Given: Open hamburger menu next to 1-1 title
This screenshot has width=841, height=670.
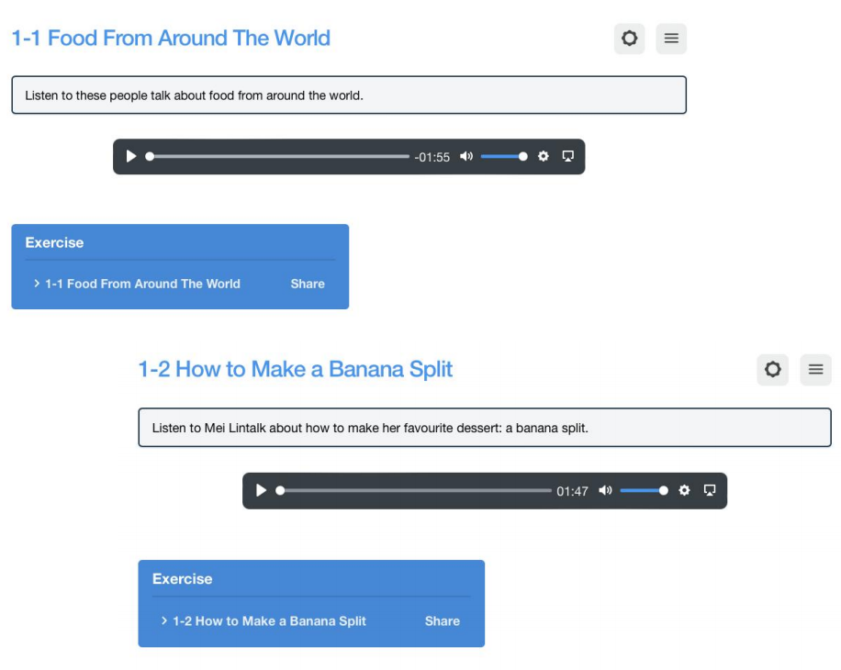Looking at the screenshot, I should 671,39.
